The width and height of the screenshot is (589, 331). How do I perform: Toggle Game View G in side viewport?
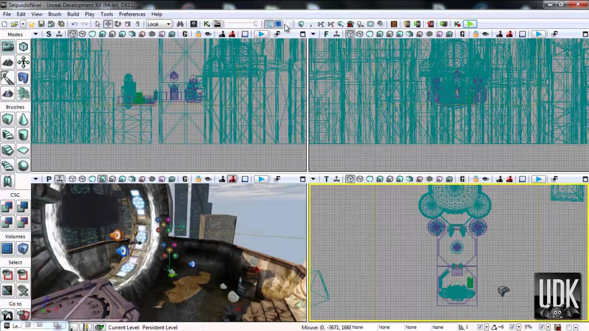point(185,34)
